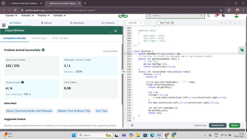
Task: Open the notifications bell
Action: point(216,16)
